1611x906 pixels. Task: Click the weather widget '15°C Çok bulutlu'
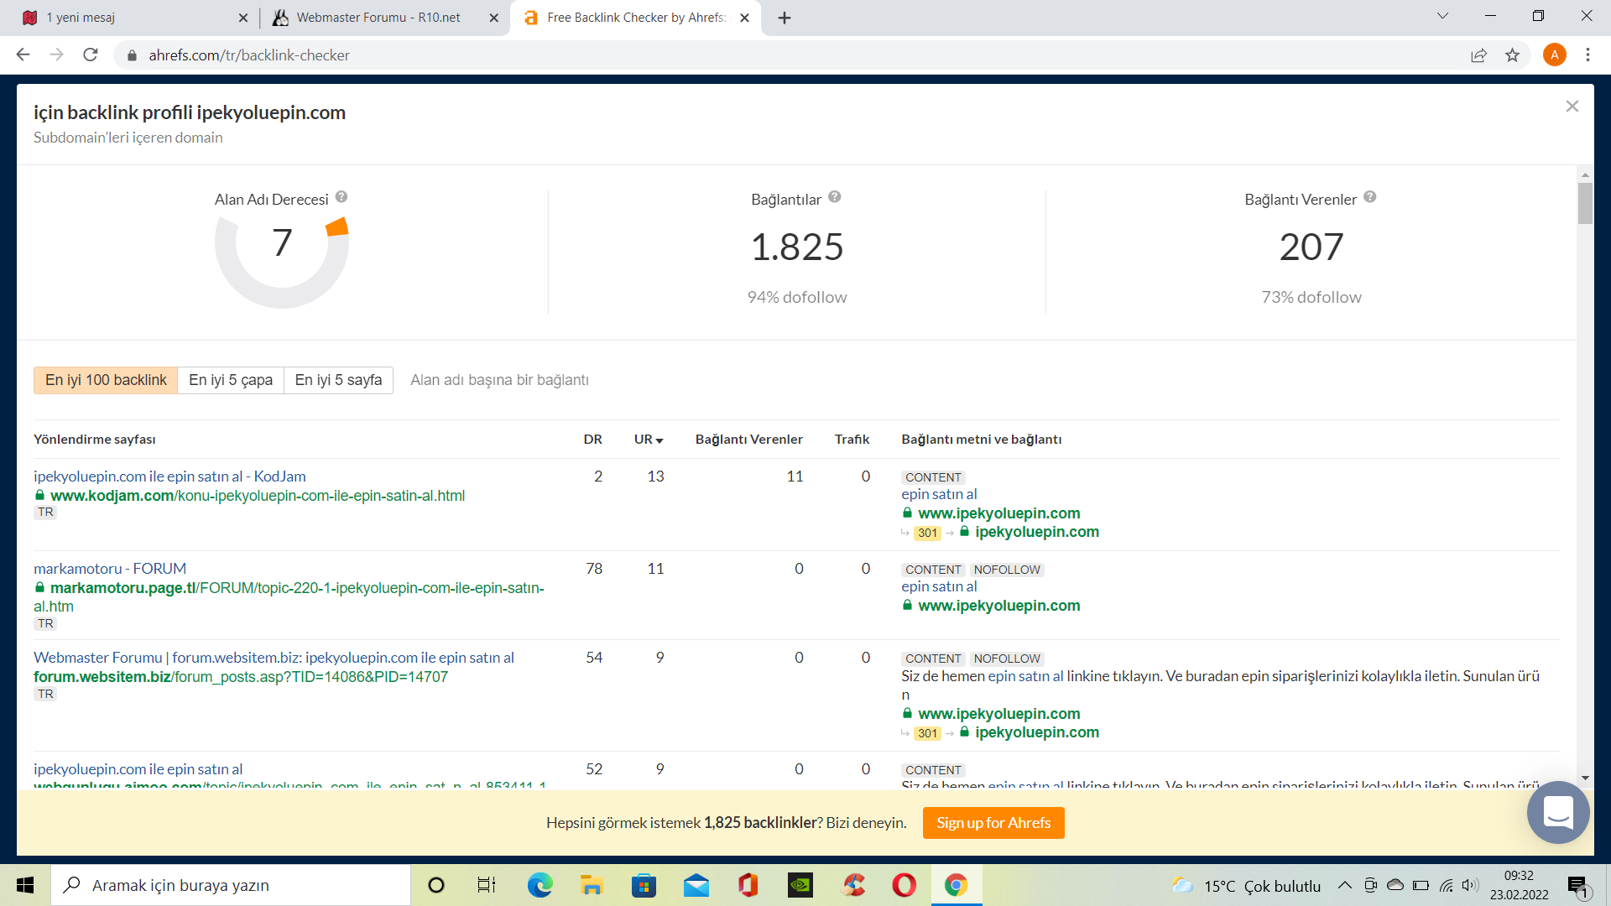coord(1247,886)
